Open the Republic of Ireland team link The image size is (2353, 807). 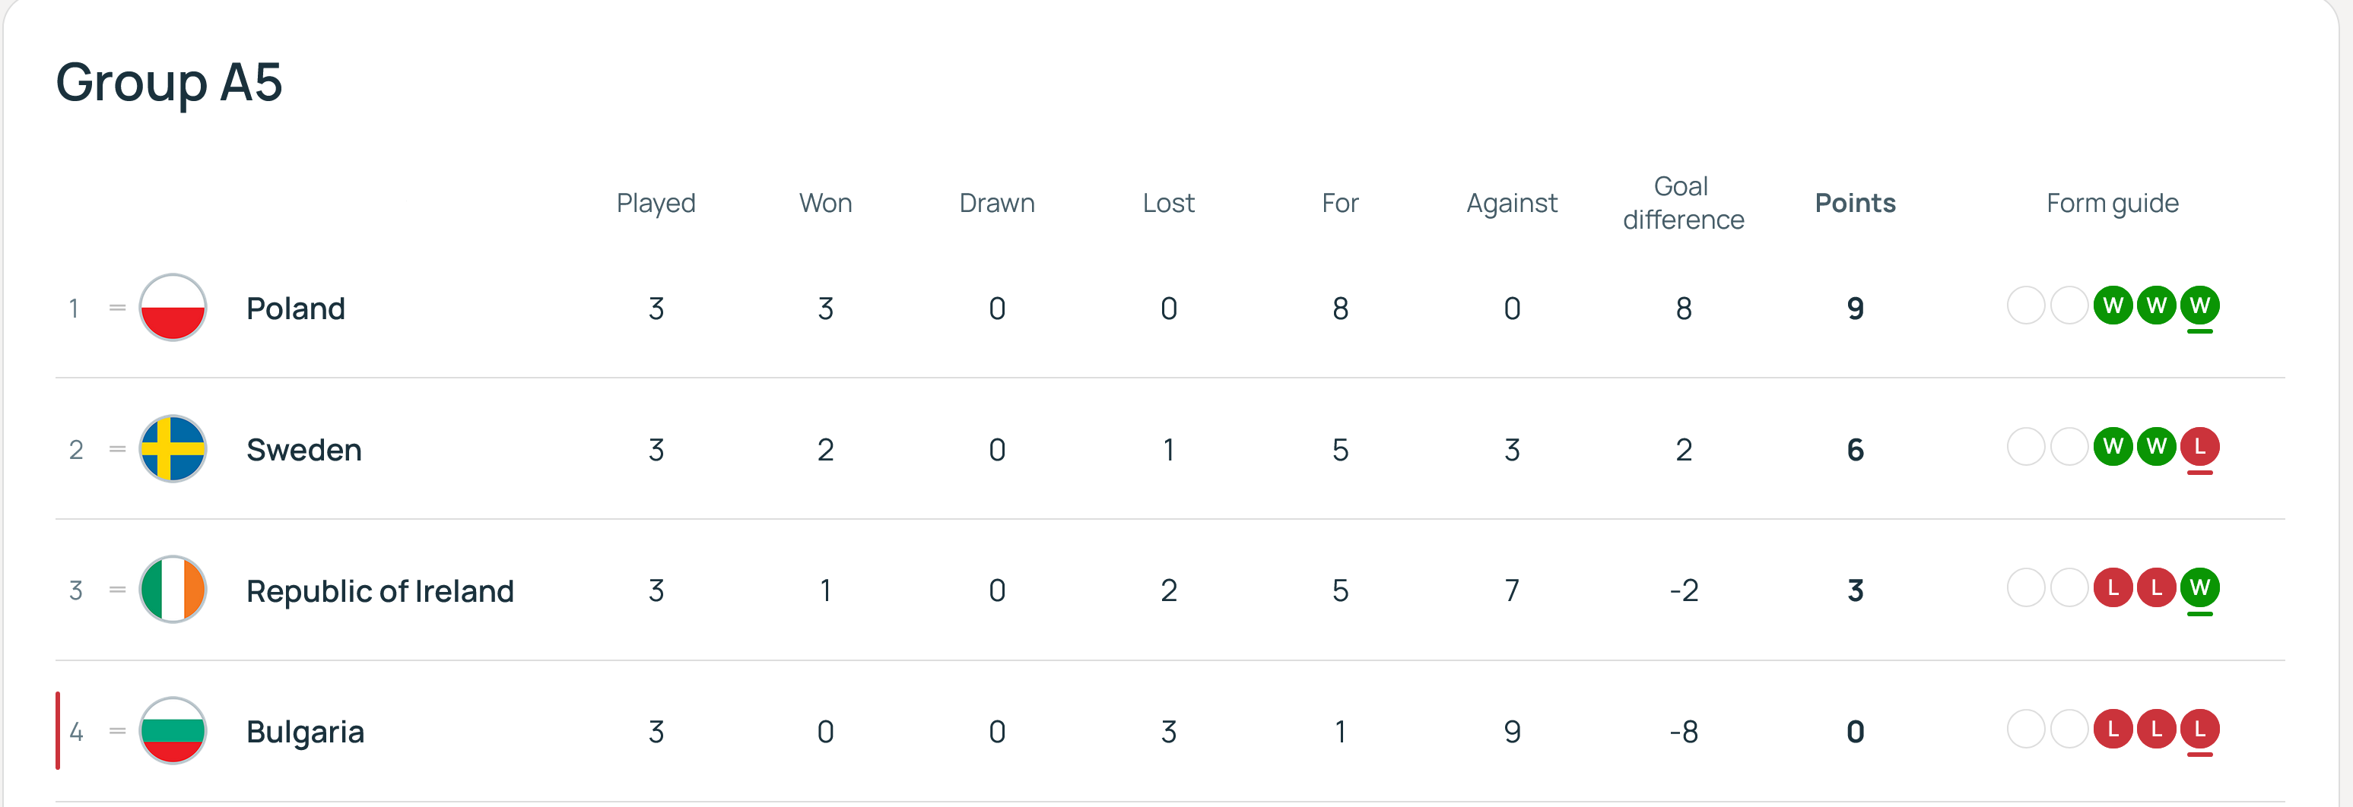coord(380,590)
